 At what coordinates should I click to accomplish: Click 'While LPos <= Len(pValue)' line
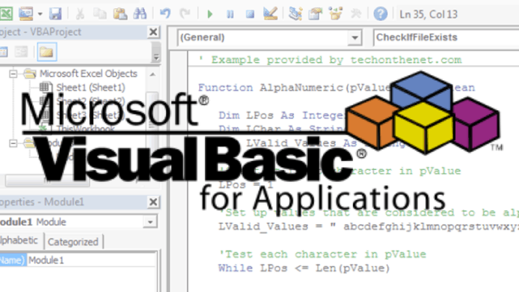pyautogui.click(x=304, y=268)
